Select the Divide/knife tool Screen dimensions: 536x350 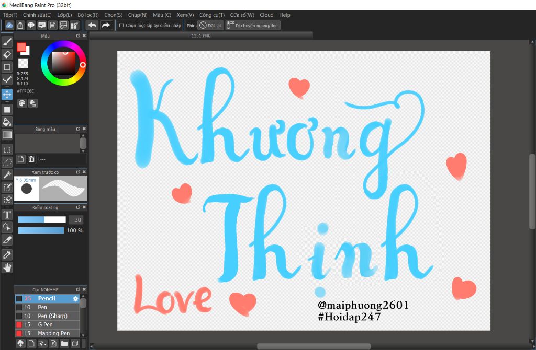click(x=7, y=240)
